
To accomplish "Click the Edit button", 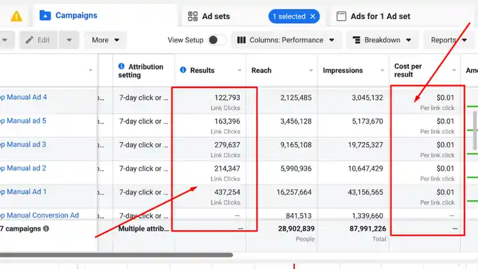I will pos(39,40).
